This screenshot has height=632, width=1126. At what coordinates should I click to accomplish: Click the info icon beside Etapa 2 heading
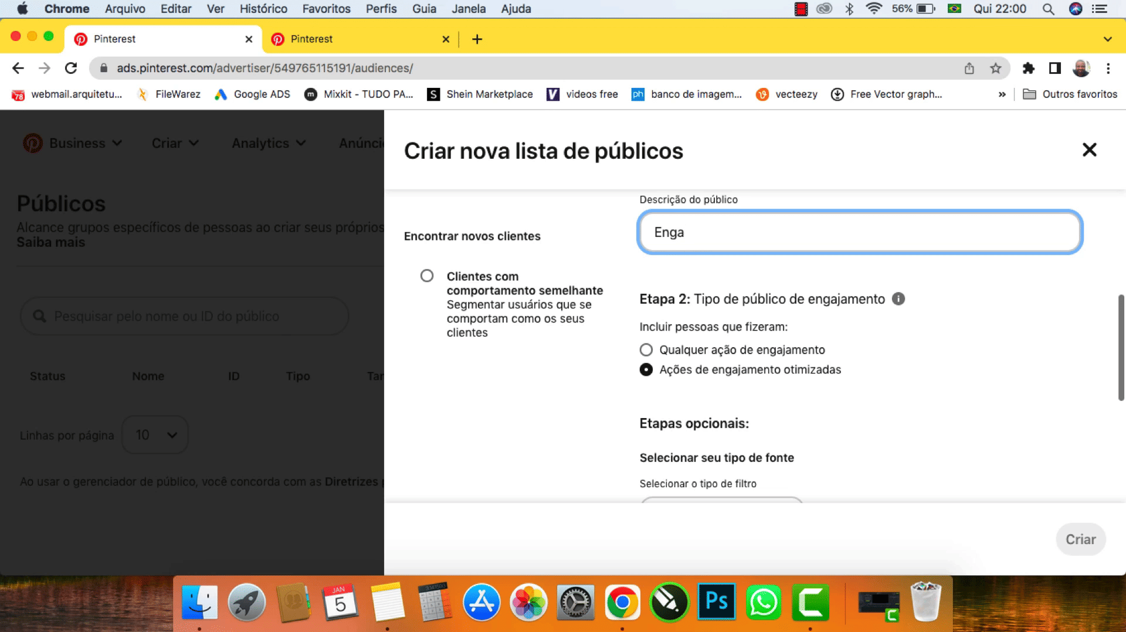(898, 299)
